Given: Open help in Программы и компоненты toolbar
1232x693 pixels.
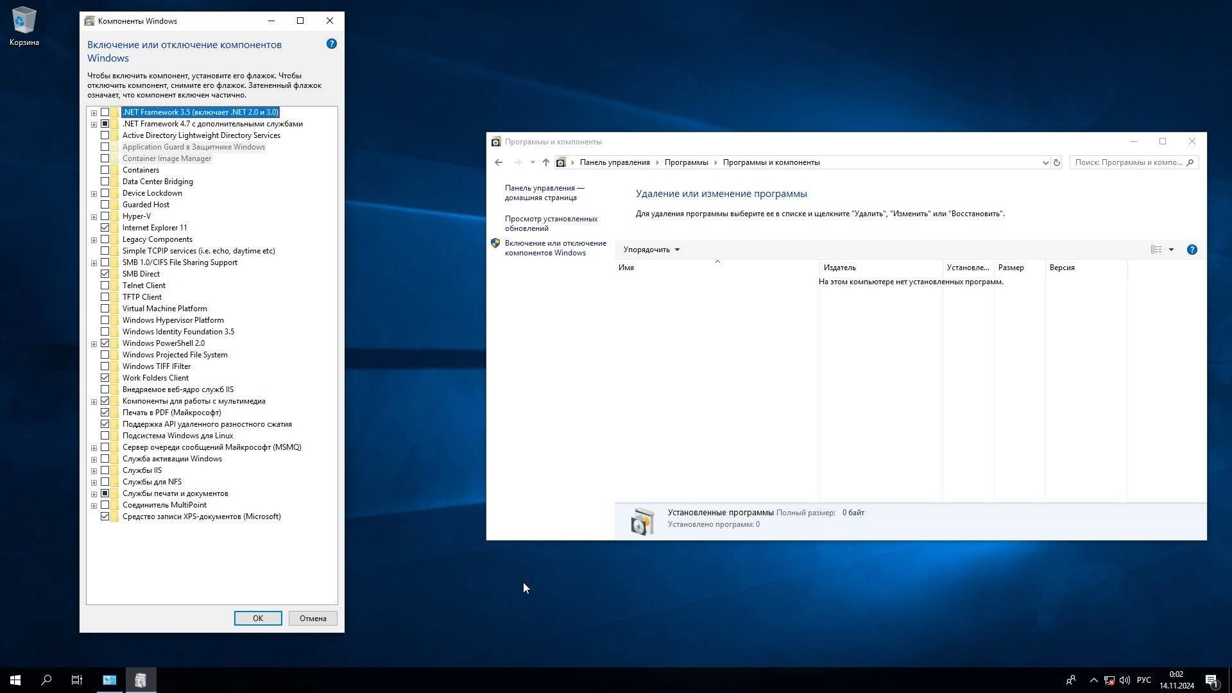Looking at the screenshot, I should tap(1192, 250).
